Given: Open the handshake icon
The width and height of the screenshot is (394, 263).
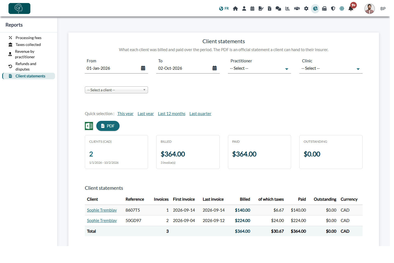Looking at the screenshot, I should tap(297, 8).
